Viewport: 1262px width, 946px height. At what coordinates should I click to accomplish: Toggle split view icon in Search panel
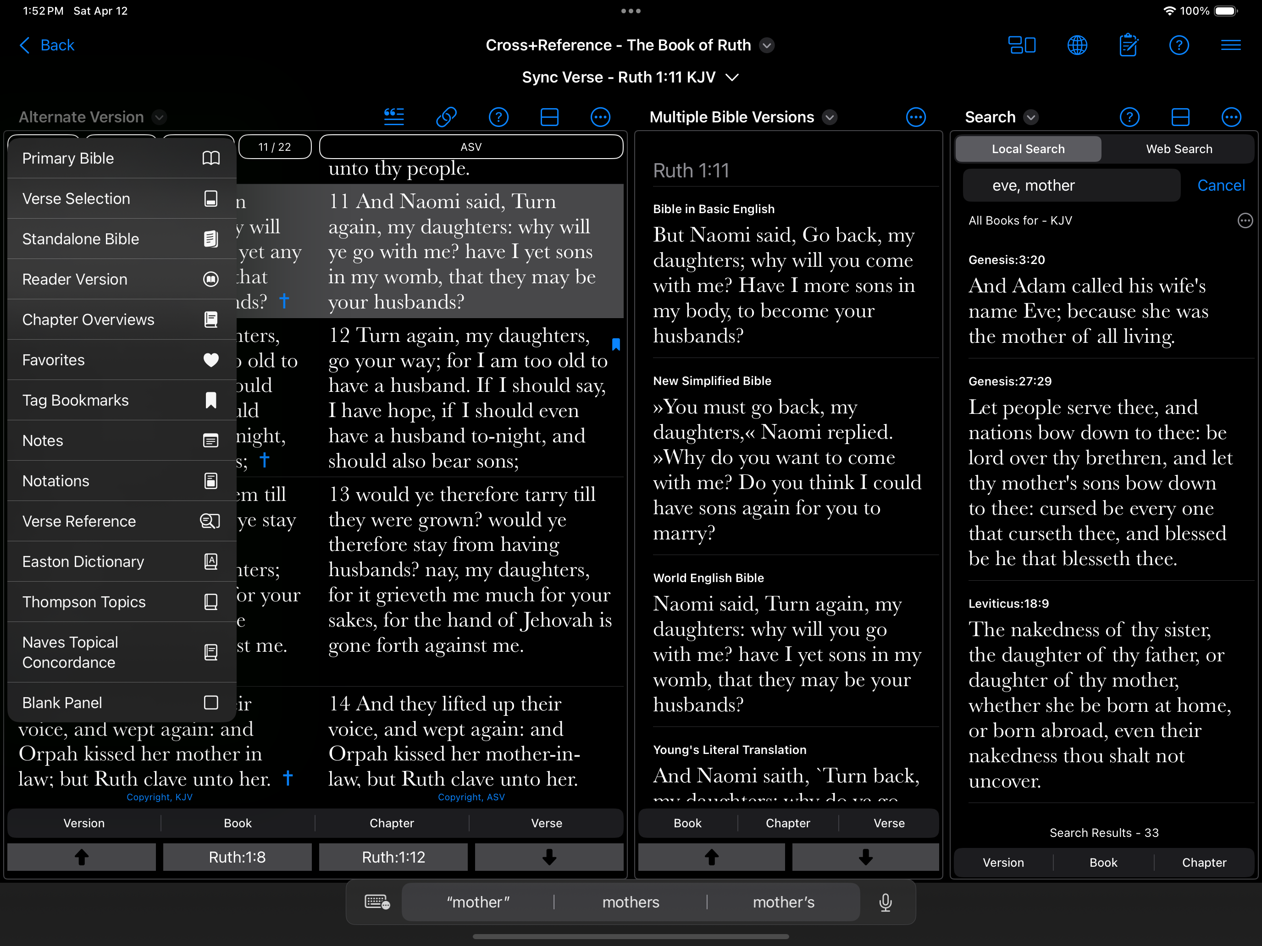click(1180, 117)
